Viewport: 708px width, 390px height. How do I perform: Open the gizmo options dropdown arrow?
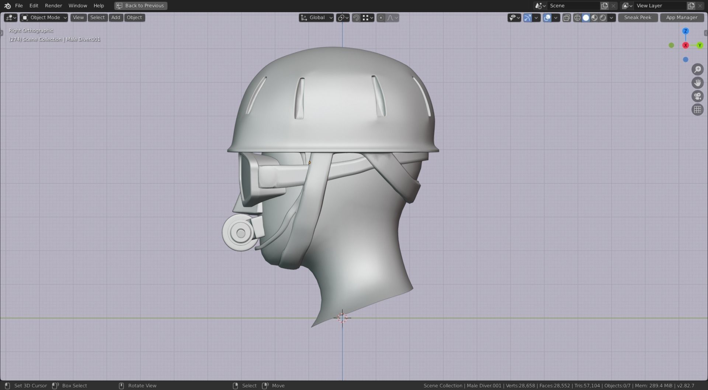(536, 17)
